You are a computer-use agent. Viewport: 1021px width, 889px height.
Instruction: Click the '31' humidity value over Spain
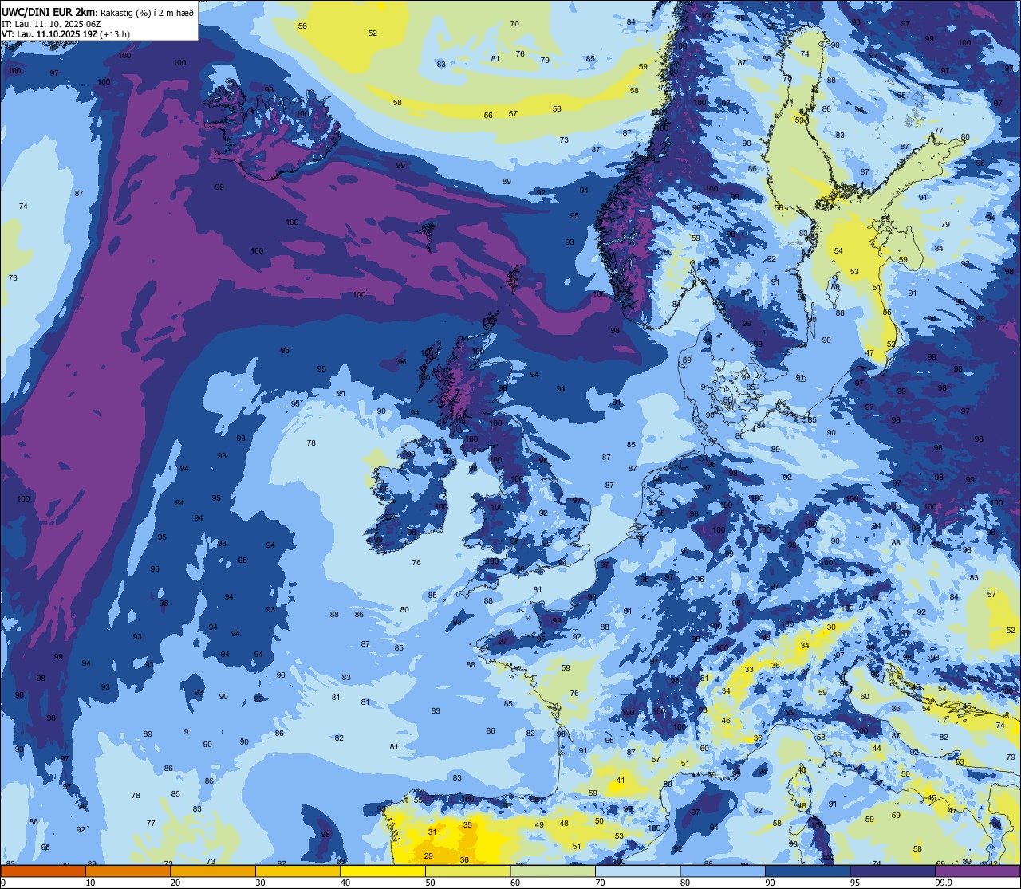[432, 832]
